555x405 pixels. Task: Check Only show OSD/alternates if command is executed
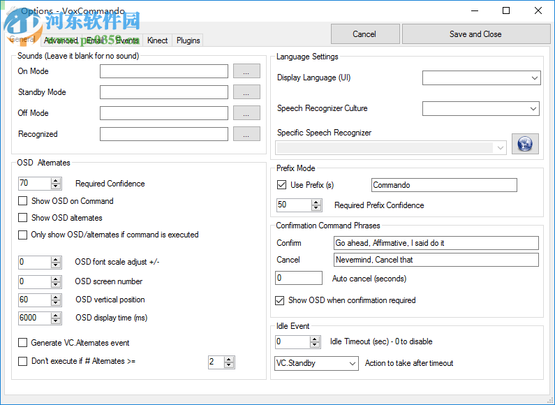click(22, 235)
